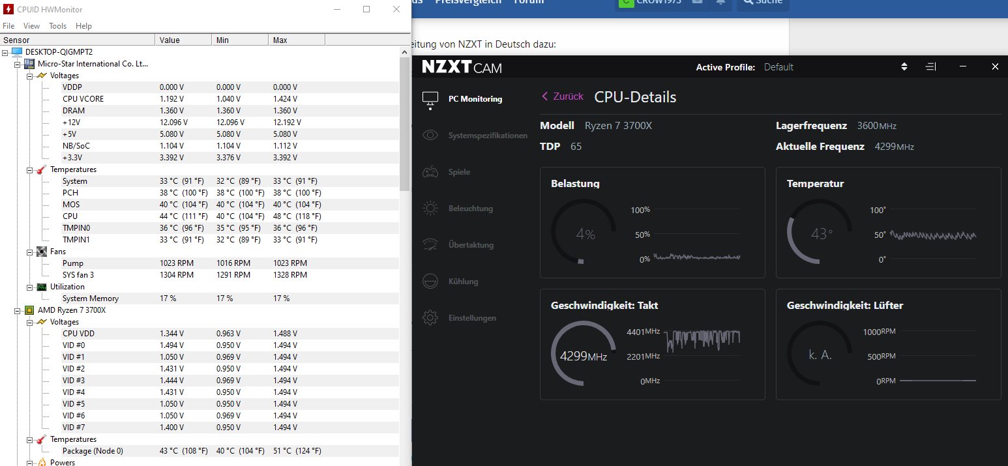Click the Temperatur 43° gauge
Screen dimensions: 1008x466
coord(820,231)
